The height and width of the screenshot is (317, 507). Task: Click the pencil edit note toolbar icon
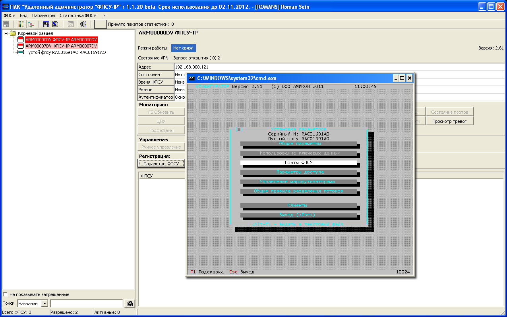[x=55, y=24]
